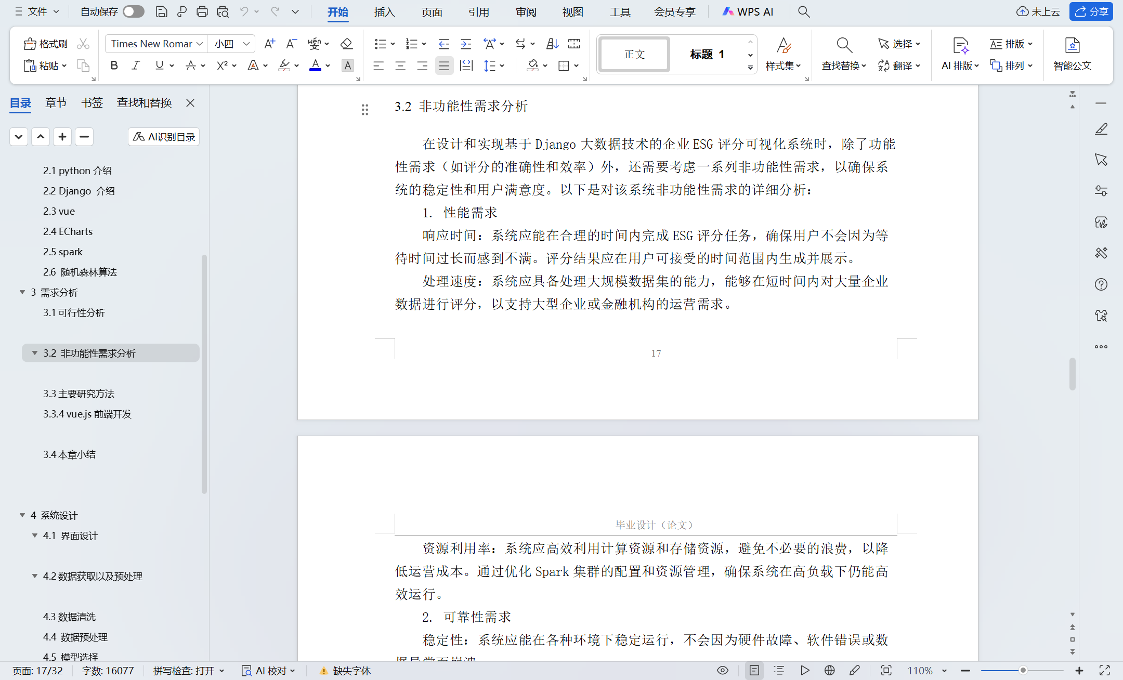Screen dimensions: 1123x680
Task: Toggle the eye protection mode icon
Action: tap(723, 671)
